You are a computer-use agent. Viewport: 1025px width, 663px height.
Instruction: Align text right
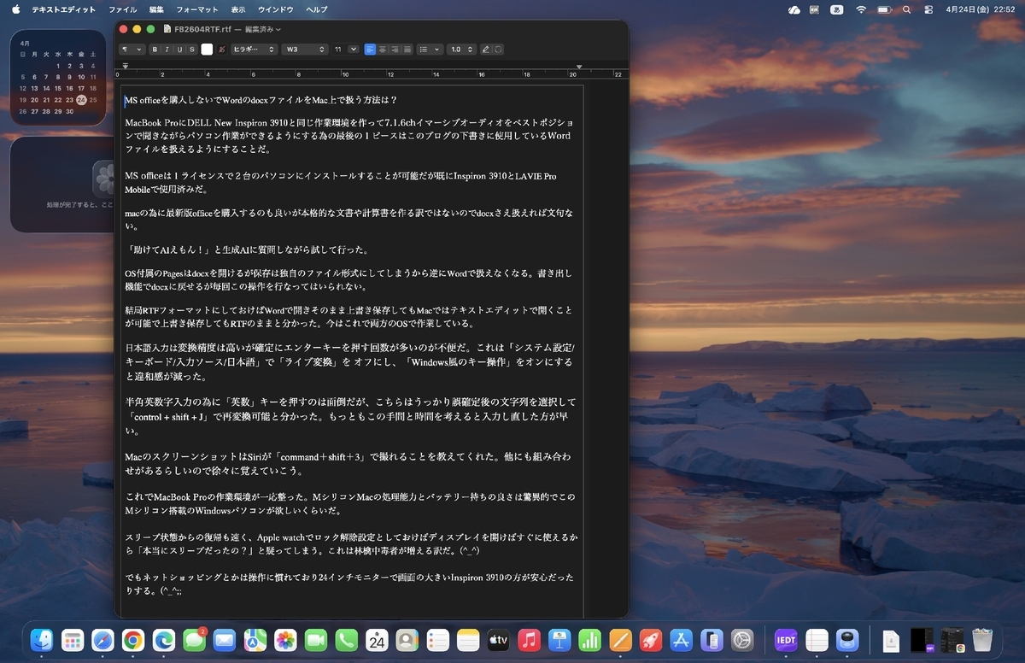click(395, 50)
